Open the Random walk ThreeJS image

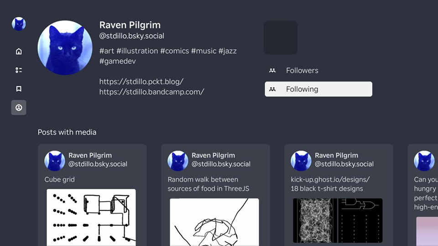(214, 221)
